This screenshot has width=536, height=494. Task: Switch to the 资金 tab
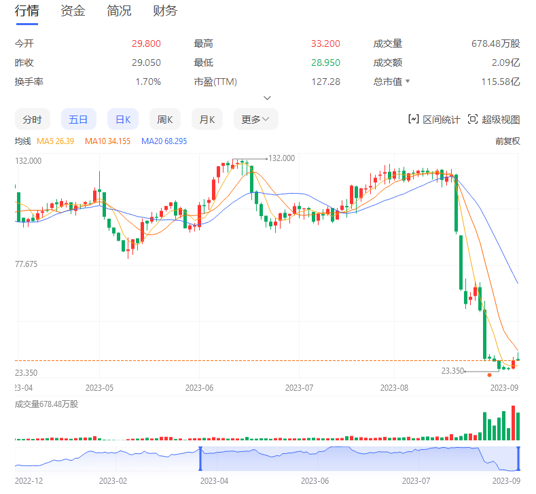click(73, 11)
